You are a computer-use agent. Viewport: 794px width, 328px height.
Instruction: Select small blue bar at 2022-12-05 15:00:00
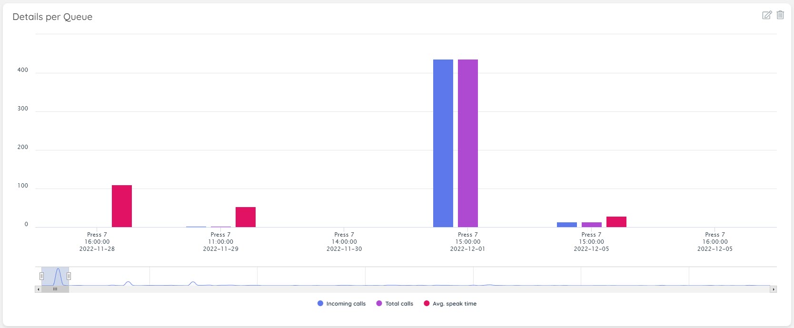(x=566, y=225)
